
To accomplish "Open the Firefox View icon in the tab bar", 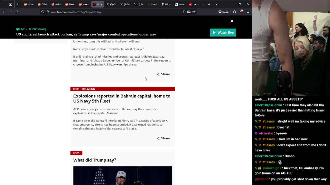I will 10,4.
